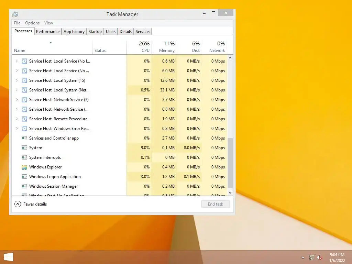This screenshot has width=352, height=264.
Task: Expand Service Host: Network Service (3)
Action: [16, 100]
